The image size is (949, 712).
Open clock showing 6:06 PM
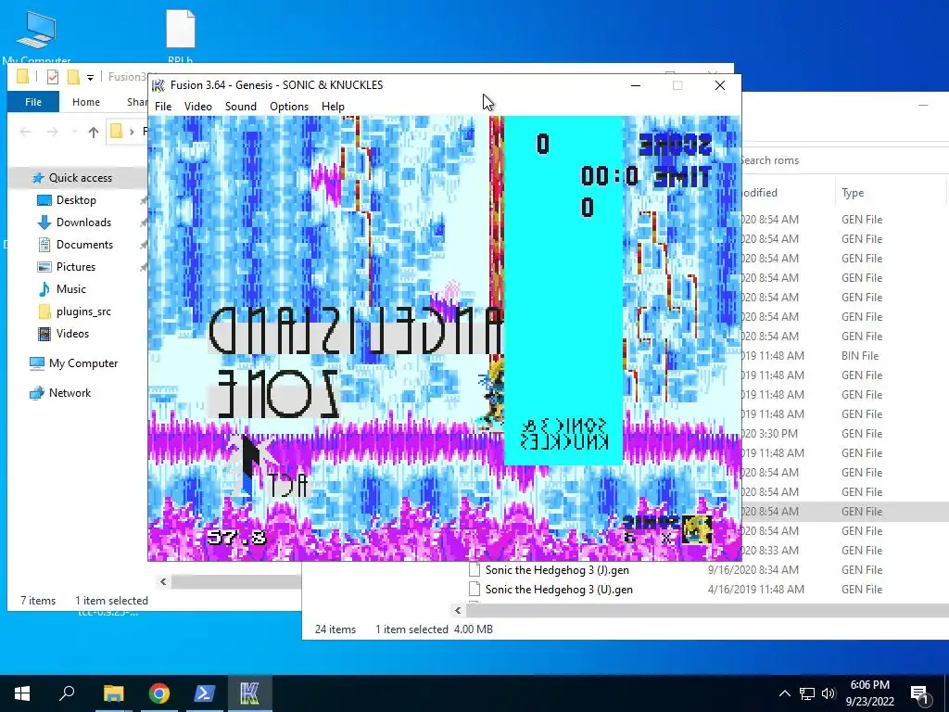tap(869, 693)
